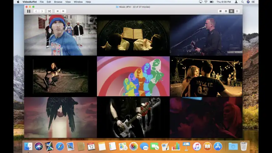The height and width of the screenshot is (153, 272).
Task: Launch Siri from the Dock
Action: [39, 146]
